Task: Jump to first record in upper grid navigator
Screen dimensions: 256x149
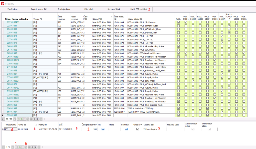Action: (x=3, y=119)
